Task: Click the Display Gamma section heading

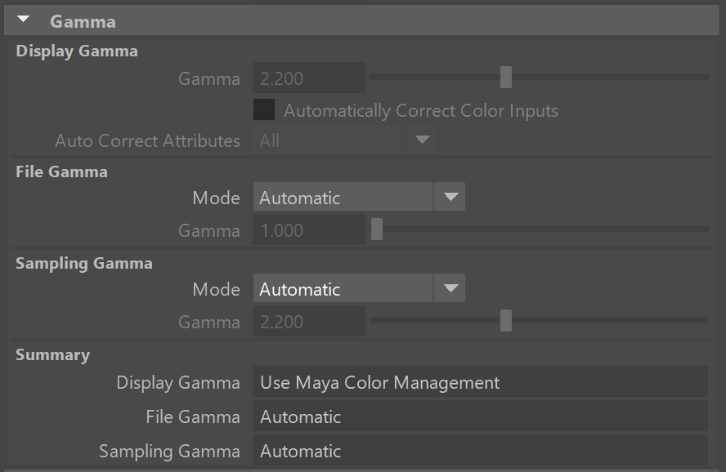Action: coord(77,51)
